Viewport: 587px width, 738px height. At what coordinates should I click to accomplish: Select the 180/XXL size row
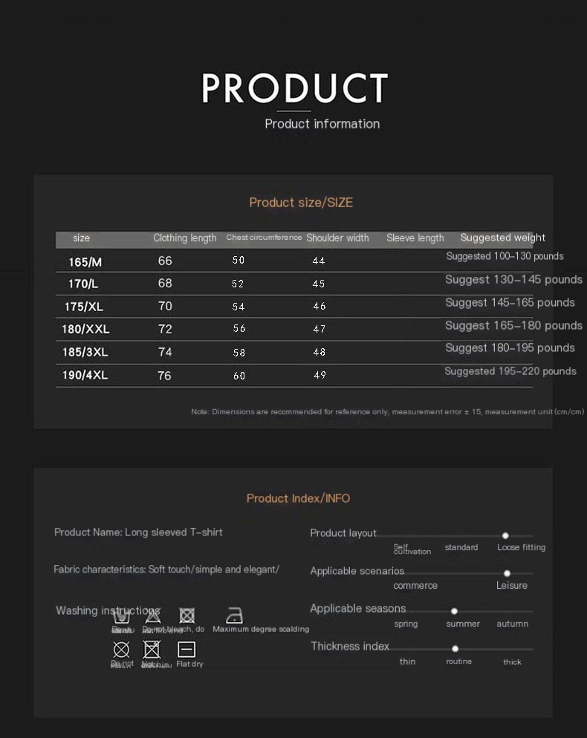pyautogui.click(x=85, y=329)
